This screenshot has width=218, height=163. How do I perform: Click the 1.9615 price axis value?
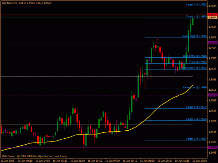(x=213, y=27)
